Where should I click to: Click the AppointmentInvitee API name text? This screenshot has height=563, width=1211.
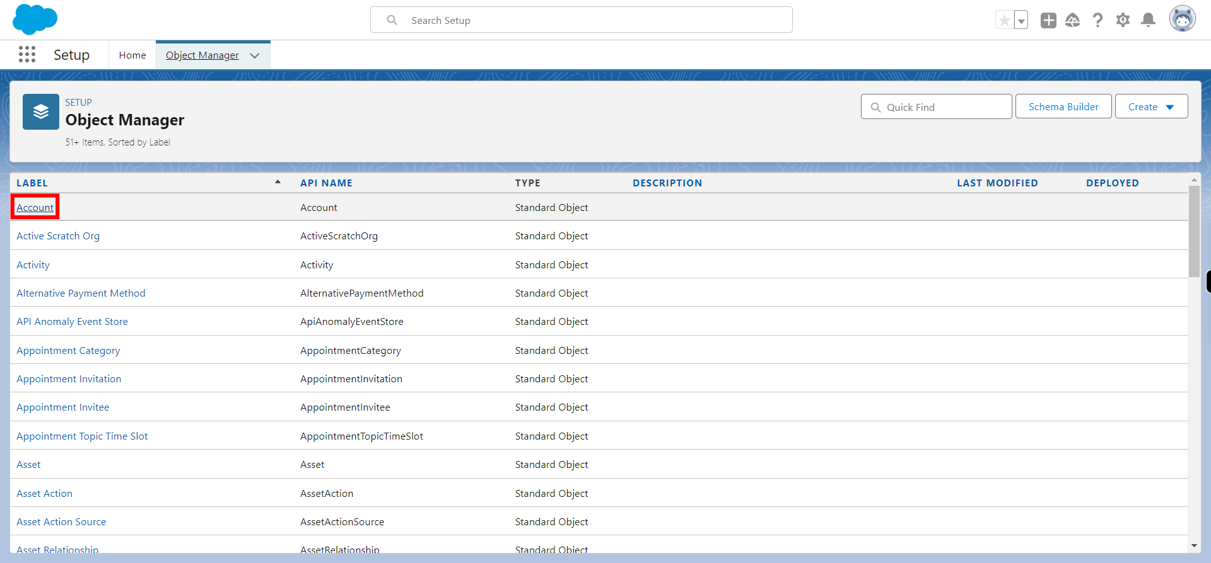[345, 407]
